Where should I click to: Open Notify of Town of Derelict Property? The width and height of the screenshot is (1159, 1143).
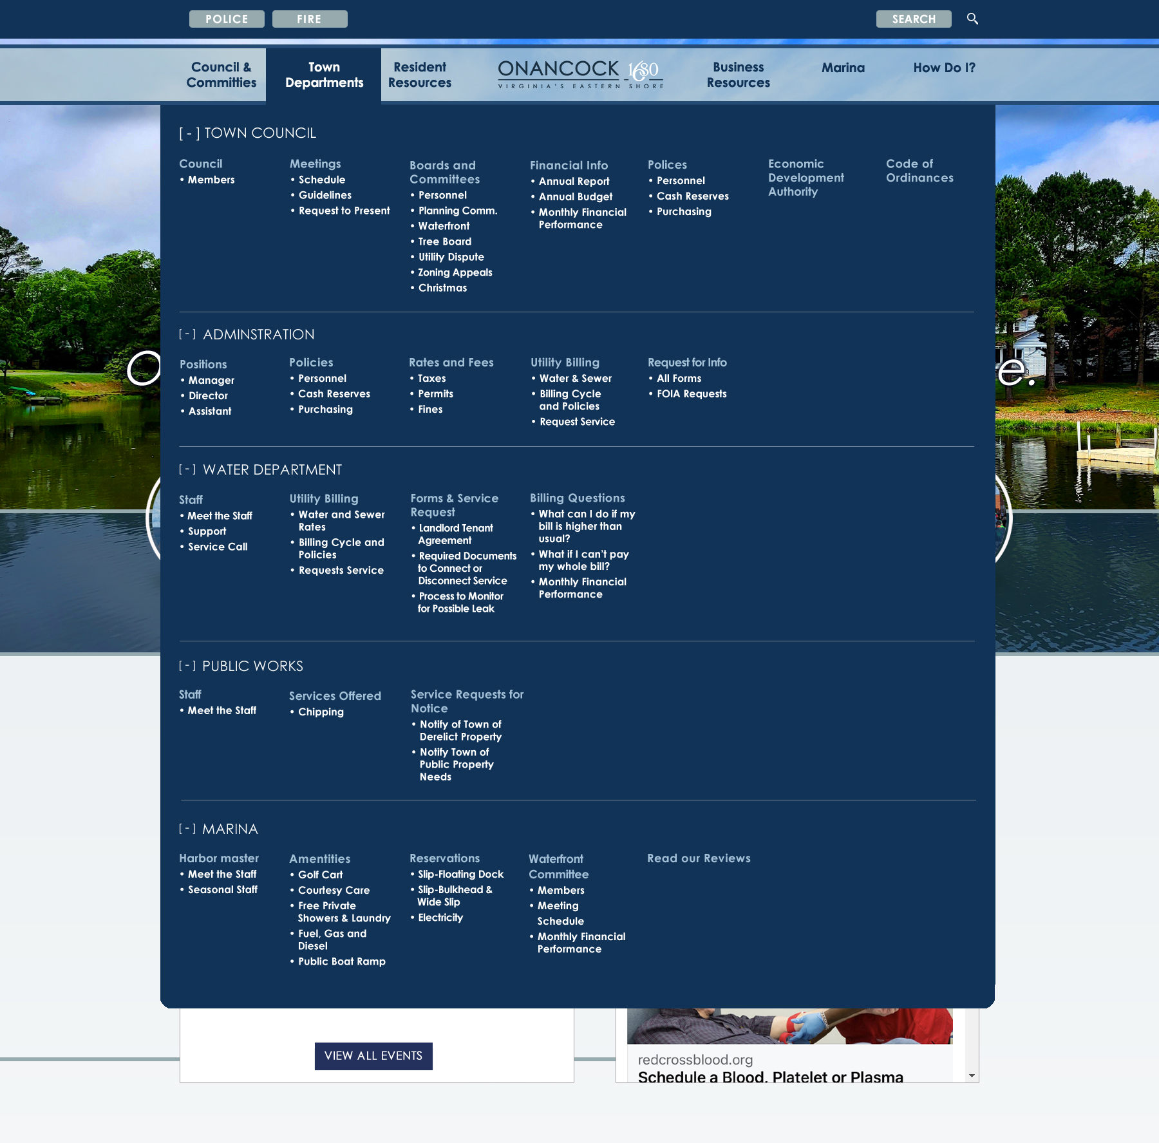coord(460,731)
